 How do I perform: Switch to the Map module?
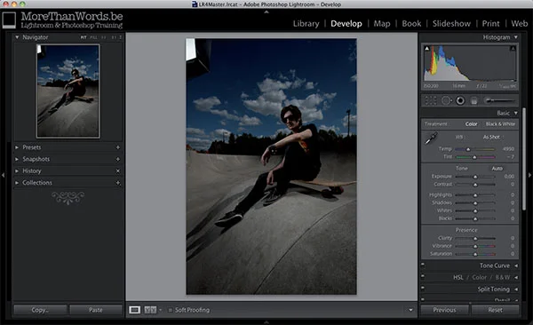(382, 23)
